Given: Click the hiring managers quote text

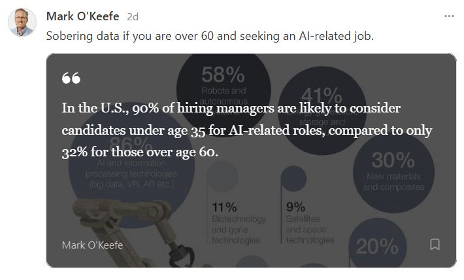Looking at the screenshot, I should (x=247, y=130).
